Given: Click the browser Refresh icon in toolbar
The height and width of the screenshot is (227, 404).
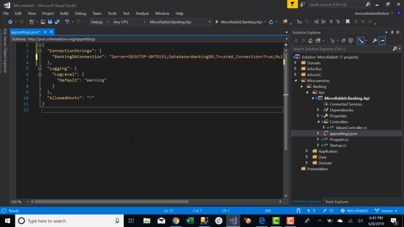Looking at the screenshot, I should tap(271, 22).
